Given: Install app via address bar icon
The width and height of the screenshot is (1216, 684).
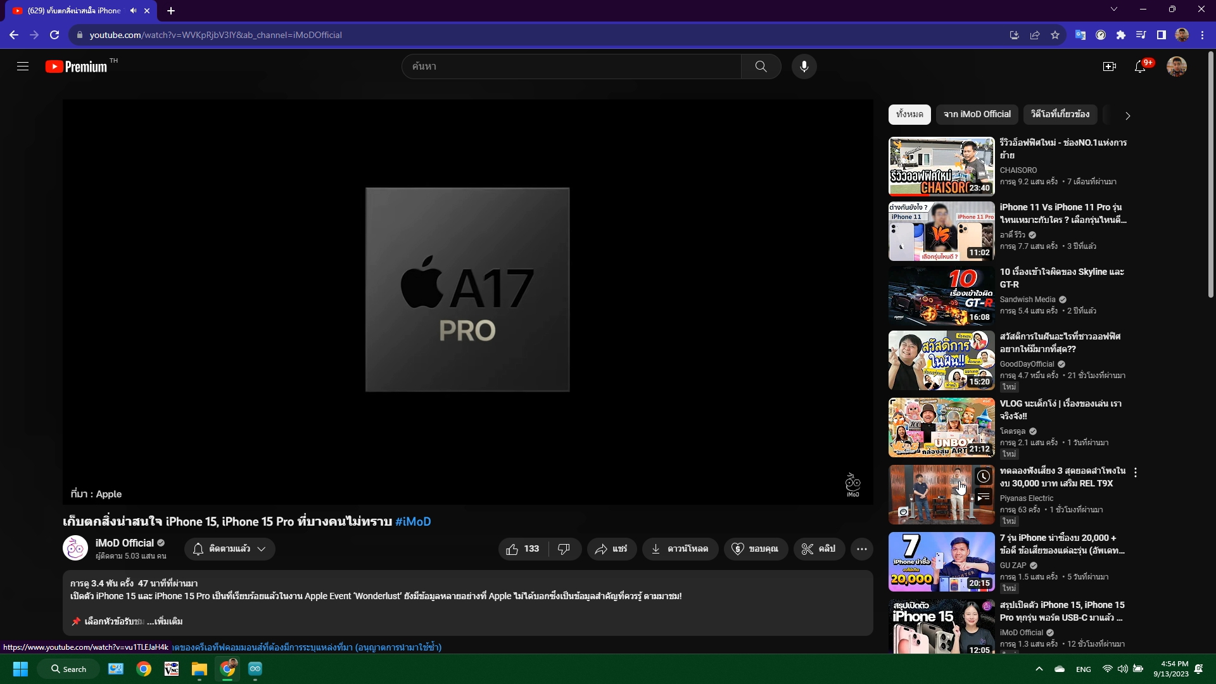Looking at the screenshot, I should click(1014, 35).
